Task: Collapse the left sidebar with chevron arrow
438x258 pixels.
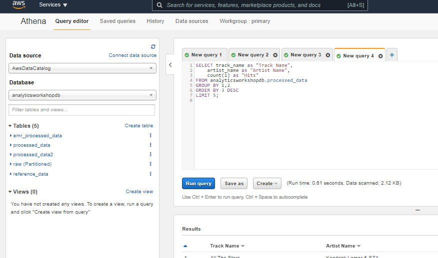Action: tap(170, 65)
